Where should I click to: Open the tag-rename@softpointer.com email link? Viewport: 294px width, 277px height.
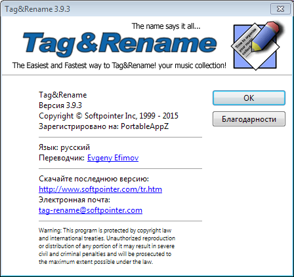coord(91,210)
